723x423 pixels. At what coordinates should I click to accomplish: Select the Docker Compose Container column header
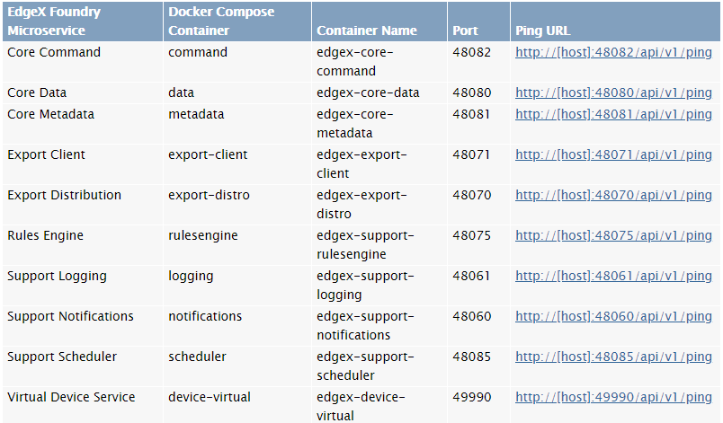coord(237,22)
